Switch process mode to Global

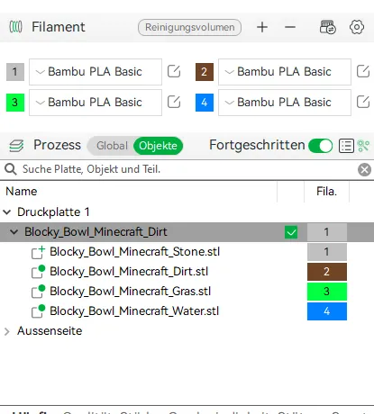click(112, 146)
